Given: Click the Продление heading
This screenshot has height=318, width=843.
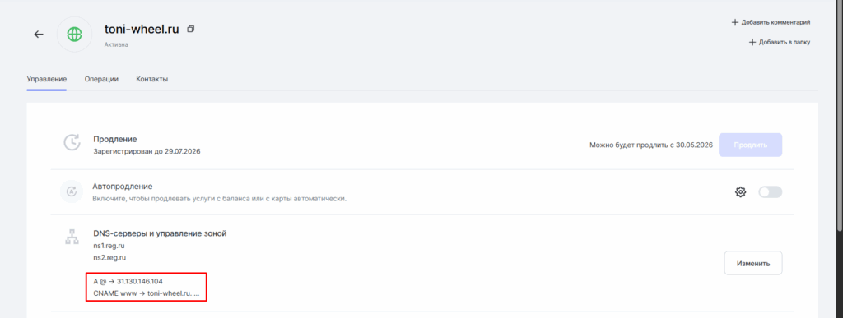Looking at the screenshot, I should pyautogui.click(x=115, y=140).
